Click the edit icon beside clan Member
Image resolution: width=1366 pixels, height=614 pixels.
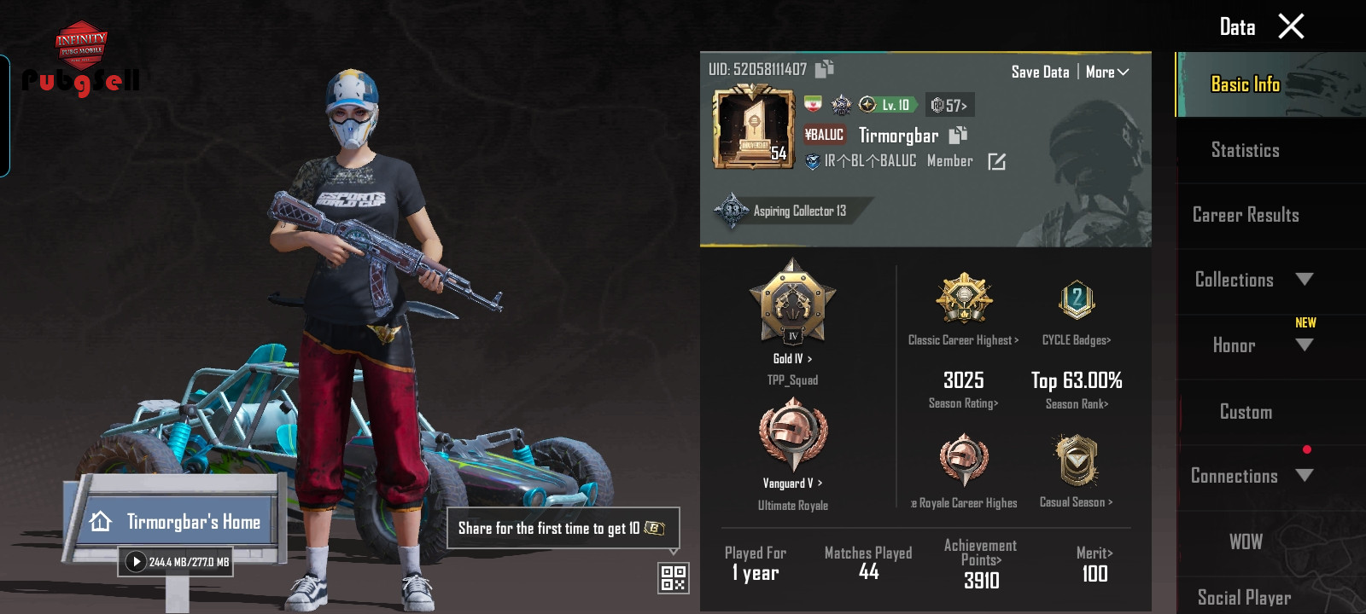(x=996, y=161)
